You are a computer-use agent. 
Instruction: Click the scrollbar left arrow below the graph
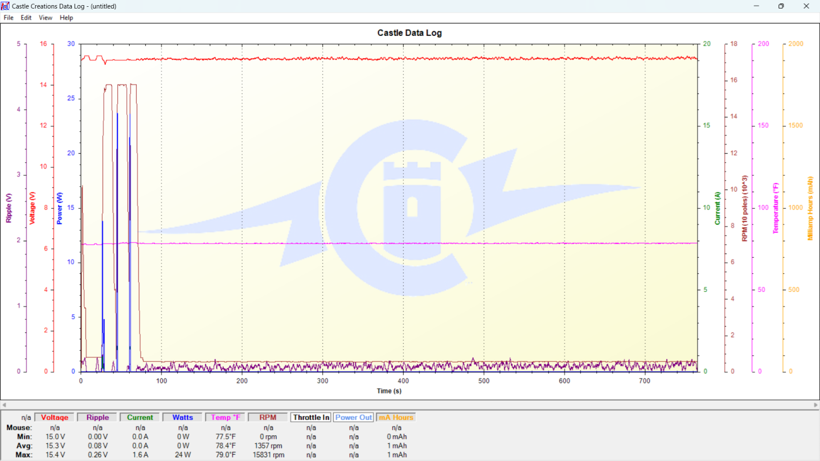[x=4, y=404]
